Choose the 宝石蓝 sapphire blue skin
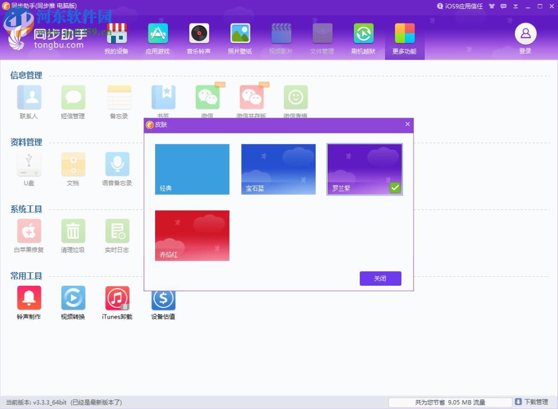558x409 pixels. pos(278,169)
